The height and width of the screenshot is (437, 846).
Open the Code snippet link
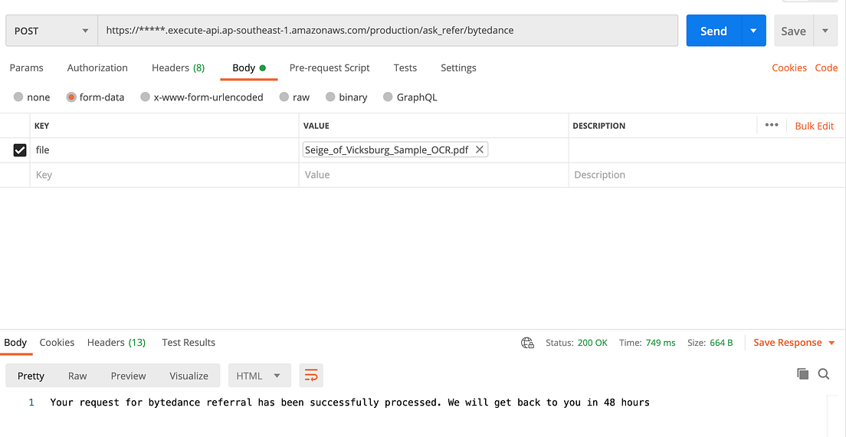coord(826,68)
